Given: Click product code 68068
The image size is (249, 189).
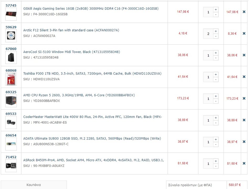Looking at the screenshot, I should tap(11, 70).
